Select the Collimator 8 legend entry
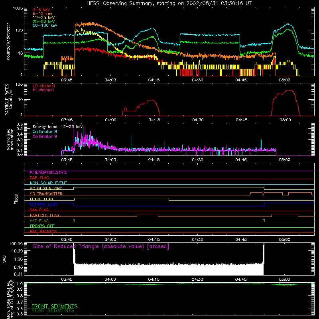The height and width of the screenshot is (319, 319). pos(45,132)
